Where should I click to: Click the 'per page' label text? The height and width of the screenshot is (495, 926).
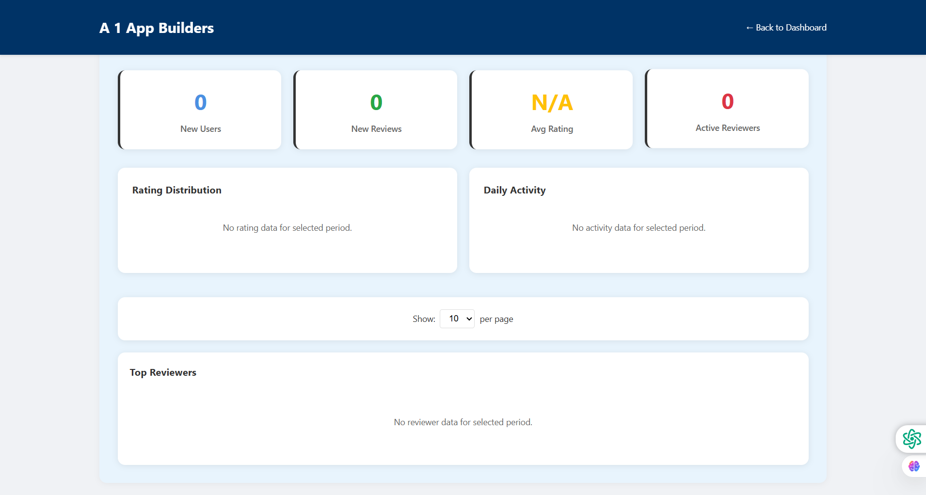[x=496, y=319]
